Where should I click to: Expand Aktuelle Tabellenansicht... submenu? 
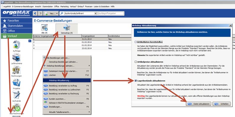(x=67, y=112)
